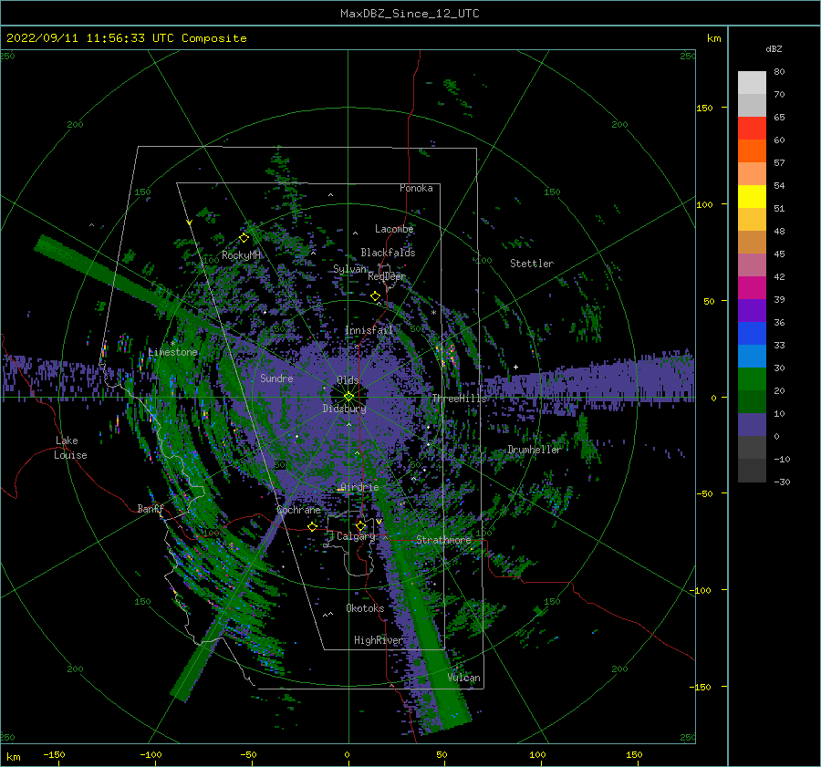Pick the slate-purple 10–0 dBZ swatch
This screenshot has width=821, height=767.
pyautogui.click(x=752, y=425)
